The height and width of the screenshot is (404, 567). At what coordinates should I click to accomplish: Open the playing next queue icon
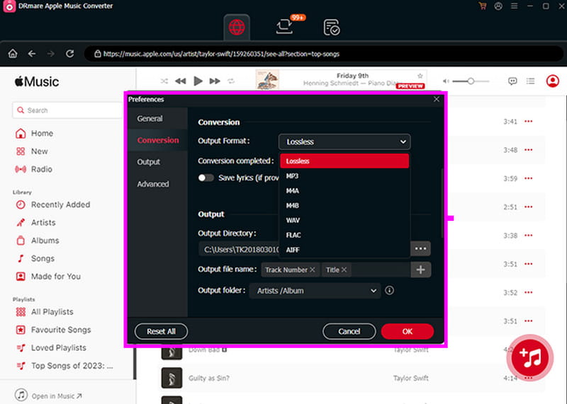coord(530,81)
